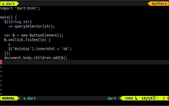The height and width of the screenshot is (106, 169).
Task: Click the LN line number icon
Action: (x=136, y=98)
